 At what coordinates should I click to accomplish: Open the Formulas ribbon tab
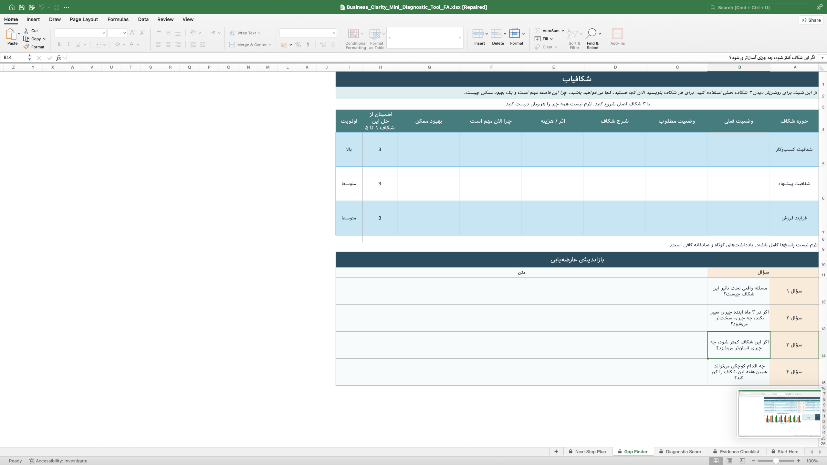coord(118,19)
